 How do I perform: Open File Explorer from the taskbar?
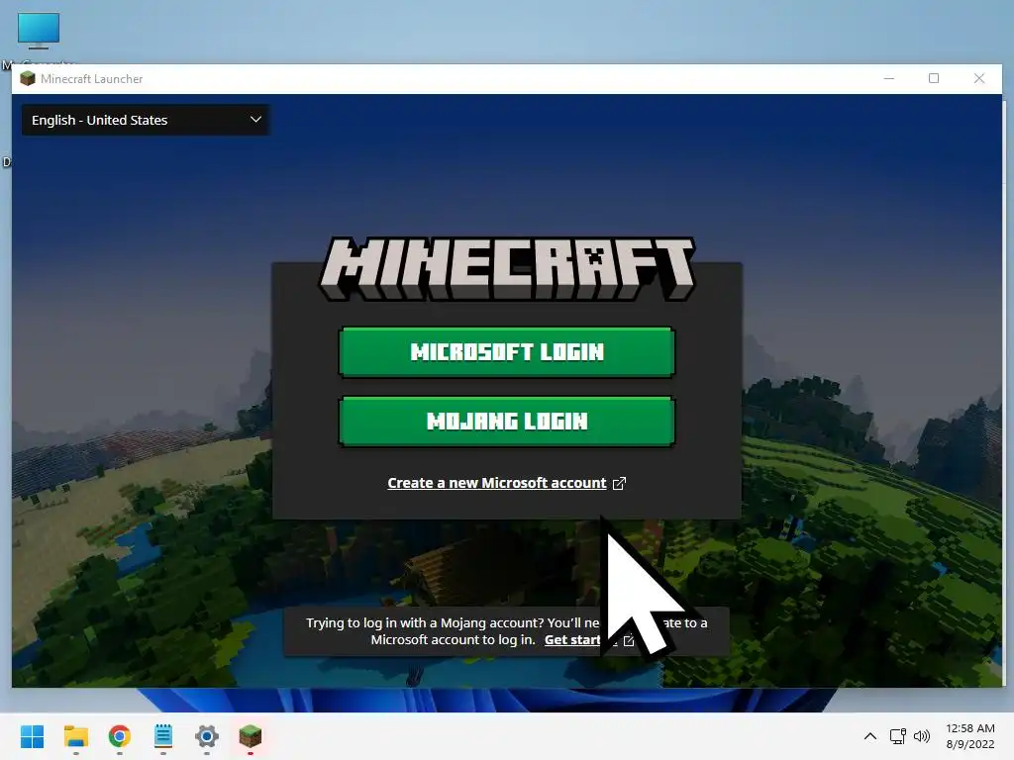pos(75,736)
